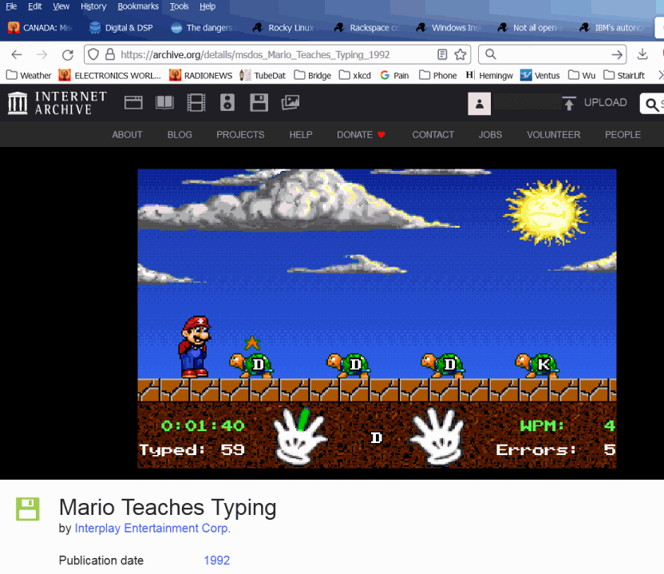This screenshot has width=664, height=574.
Task: Click the user account avatar icon
Action: pos(480,103)
